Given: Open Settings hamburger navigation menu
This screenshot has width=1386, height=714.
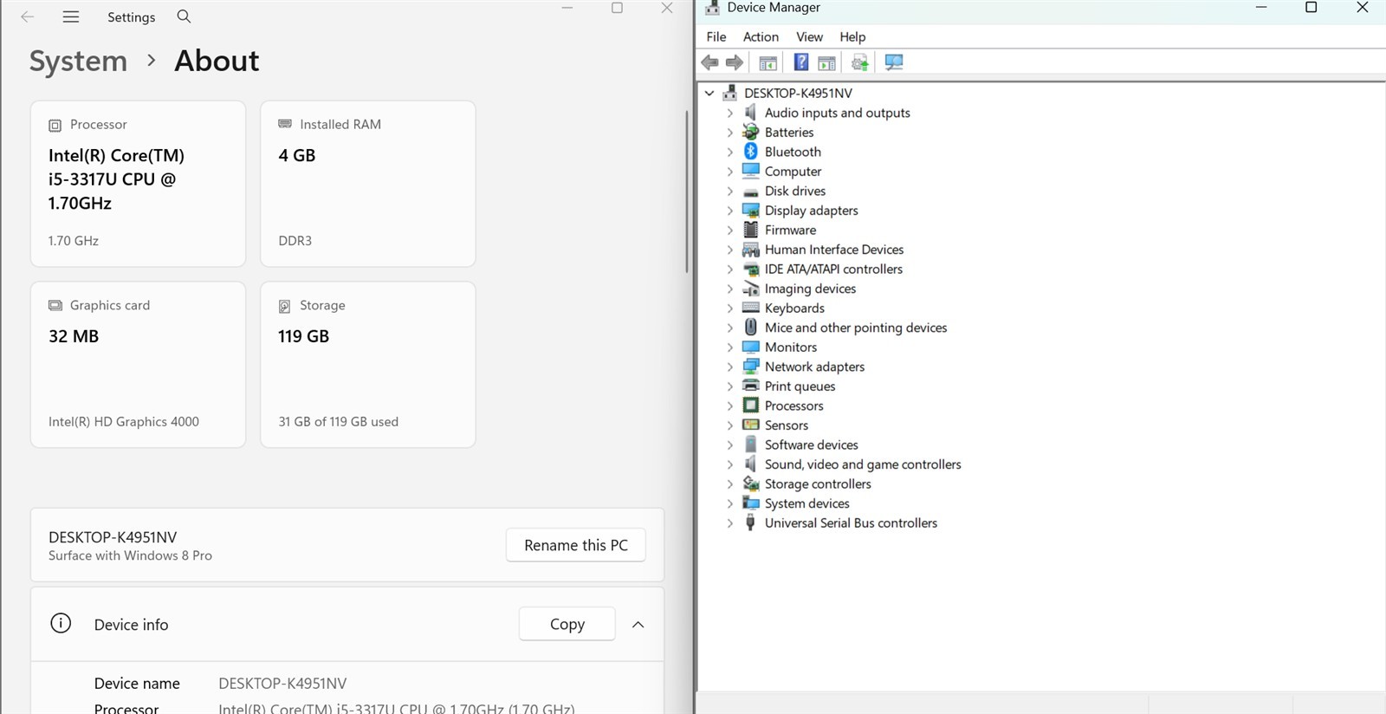Looking at the screenshot, I should tap(71, 16).
